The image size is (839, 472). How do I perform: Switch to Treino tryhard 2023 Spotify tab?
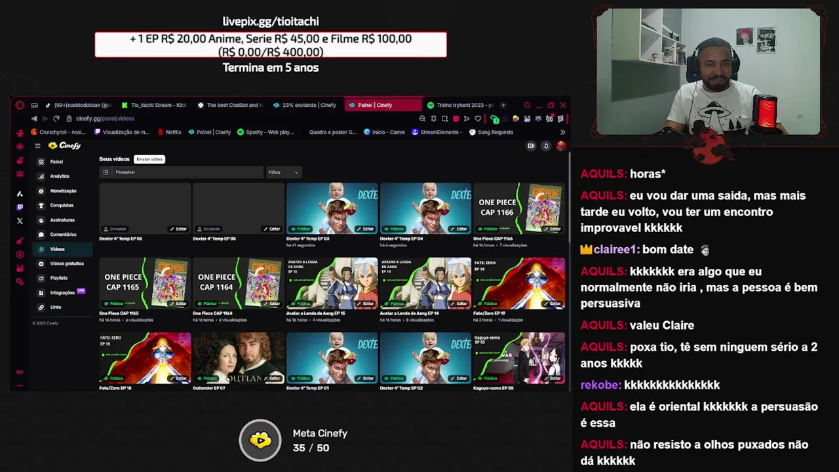[x=461, y=105]
